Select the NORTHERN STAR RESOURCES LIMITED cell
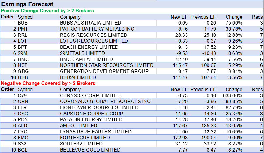 106,65
